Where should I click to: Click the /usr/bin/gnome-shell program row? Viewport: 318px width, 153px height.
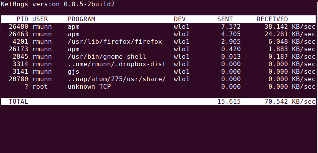tap(158, 57)
